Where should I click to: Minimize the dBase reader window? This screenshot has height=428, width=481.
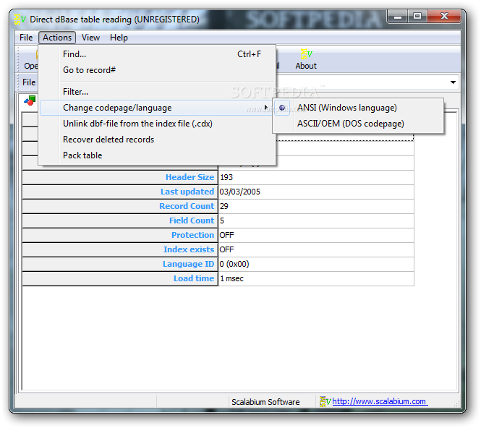click(398, 16)
